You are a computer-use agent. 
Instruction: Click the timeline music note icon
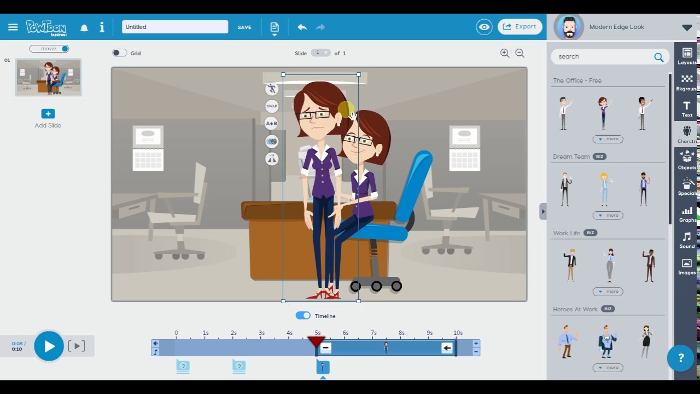coord(155,352)
